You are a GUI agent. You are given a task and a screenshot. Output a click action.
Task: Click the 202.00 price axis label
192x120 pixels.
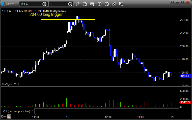(x=184, y=33)
